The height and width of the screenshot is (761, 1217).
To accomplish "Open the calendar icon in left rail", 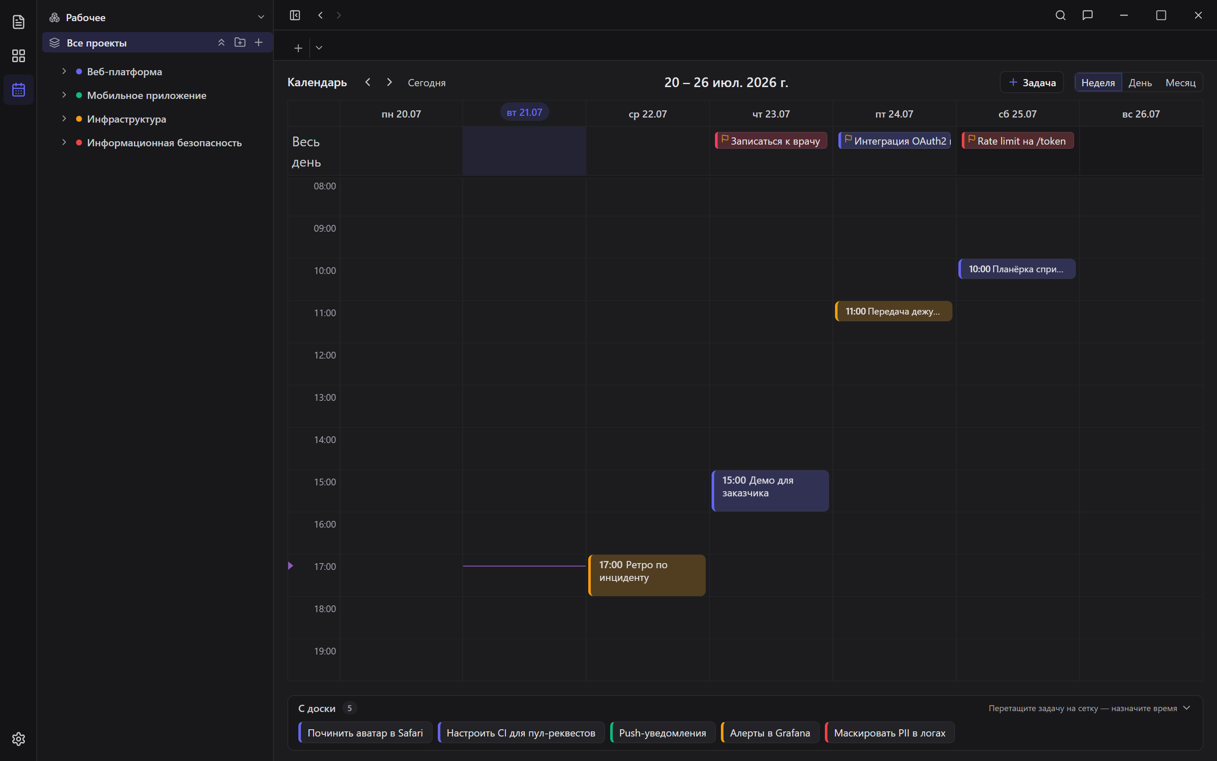I will (x=19, y=90).
